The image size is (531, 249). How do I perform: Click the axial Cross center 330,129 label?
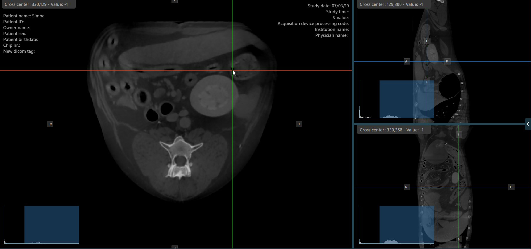tap(37, 4)
